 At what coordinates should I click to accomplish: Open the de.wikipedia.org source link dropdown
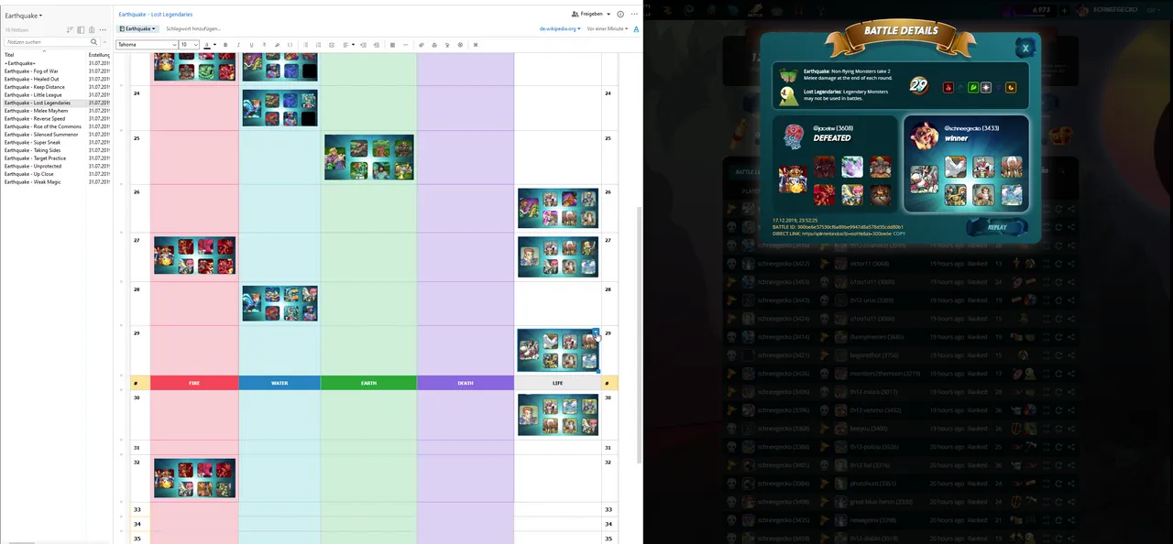click(560, 29)
